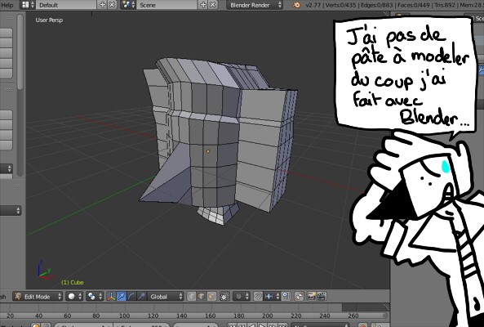Delete the current Scene with its X icon
This screenshot has height=327, width=484.
tap(212, 5)
